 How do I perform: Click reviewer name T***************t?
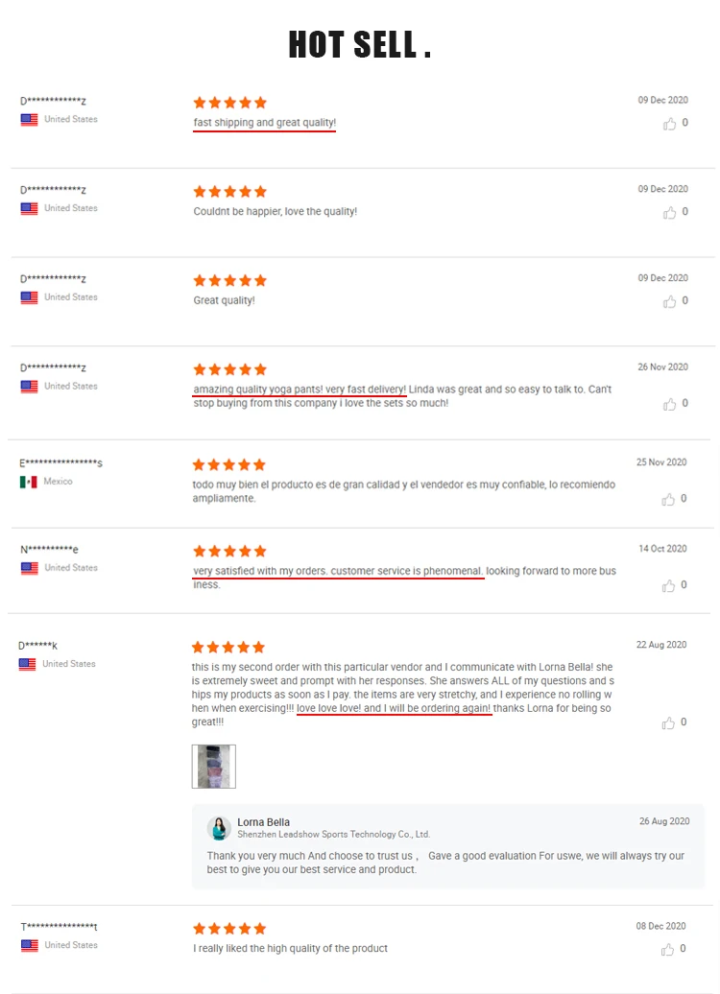(59, 927)
